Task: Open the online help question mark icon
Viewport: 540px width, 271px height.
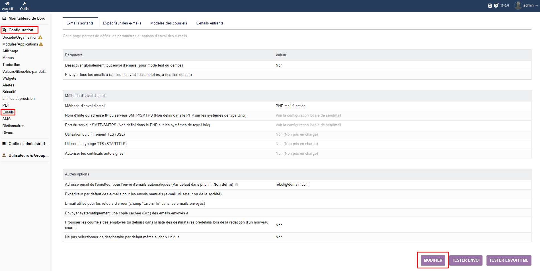Action: tap(497, 5)
